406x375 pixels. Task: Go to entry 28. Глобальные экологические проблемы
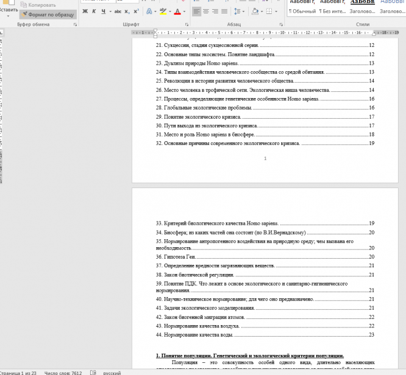coord(265,108)
